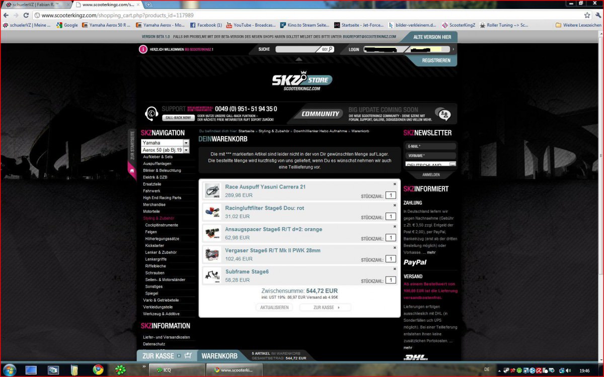604x377 pixels.
Task: Click the Aktualisieren button
Action: (x=274, y=307)
